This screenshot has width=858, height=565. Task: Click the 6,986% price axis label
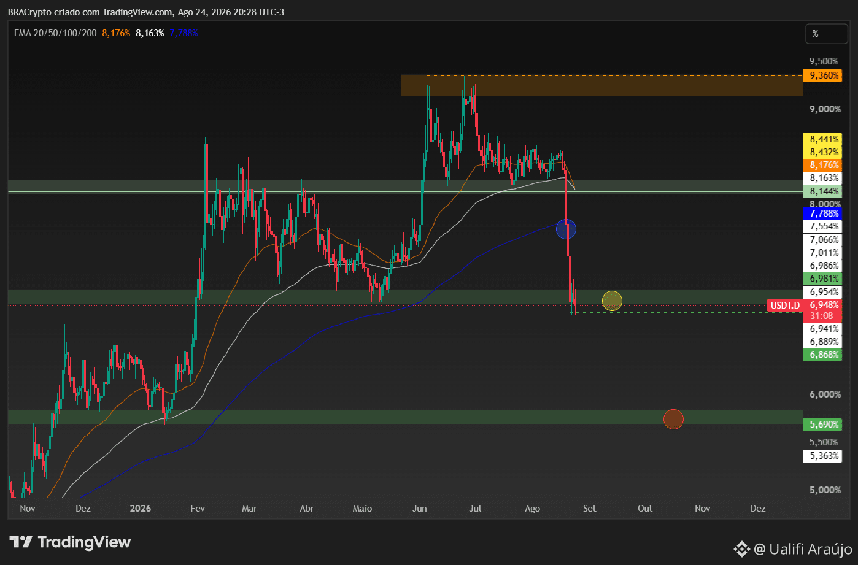(x=822, y=266)
